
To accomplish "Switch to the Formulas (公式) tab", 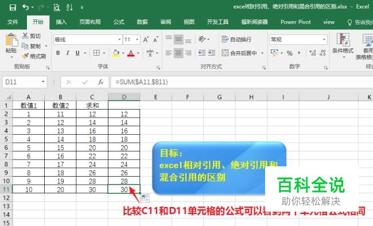I will [119, 22].
